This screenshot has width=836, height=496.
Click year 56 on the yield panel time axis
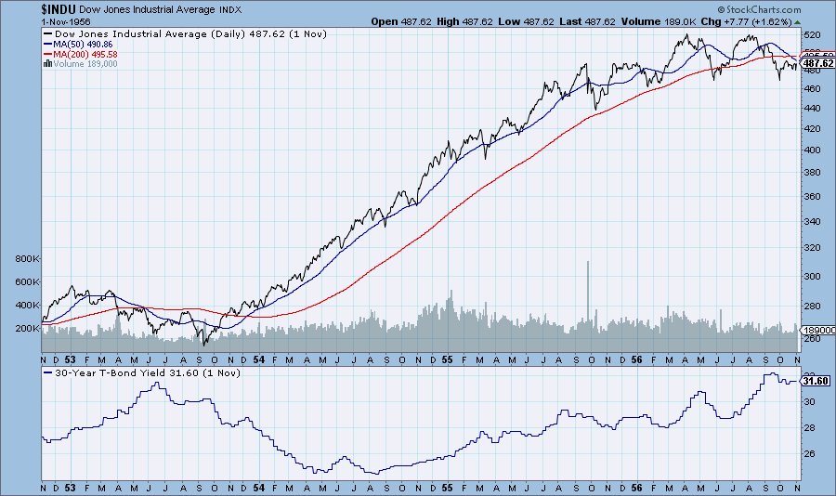pyautogui.click(x=636, y=488)
